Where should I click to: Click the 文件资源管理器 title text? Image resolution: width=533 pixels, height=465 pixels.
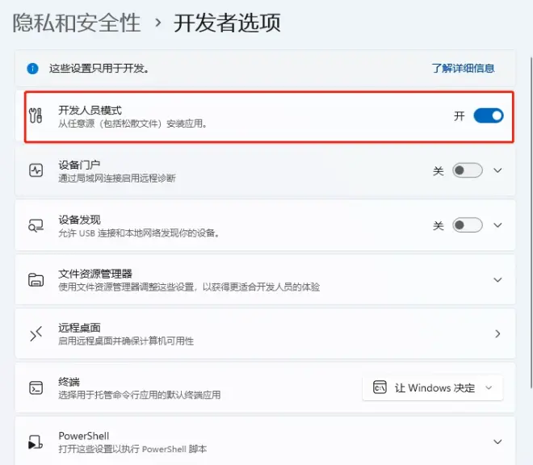[95, 274]
